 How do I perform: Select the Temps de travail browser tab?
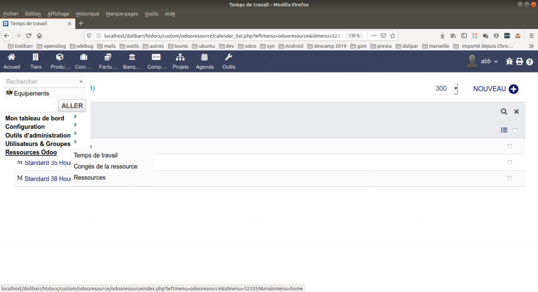37,23
